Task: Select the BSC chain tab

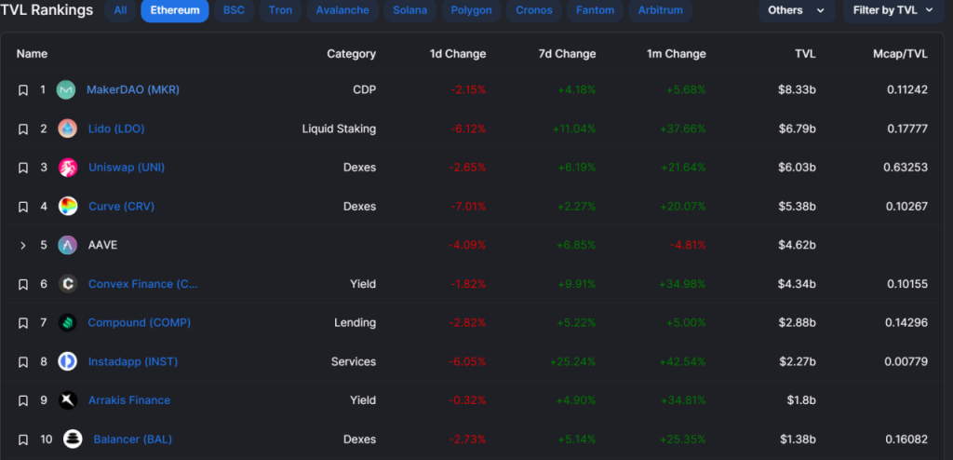Action: [x=234, y=10]
